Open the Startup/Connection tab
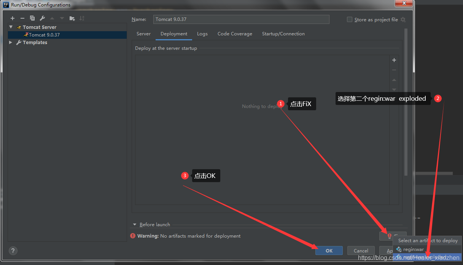 [x=283, y=34]
